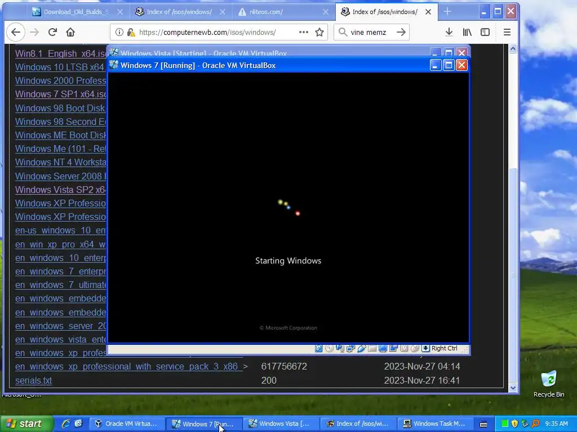Click the 9:35 AM taskbar clock
Viewport: 577px width, 432px height.
556,424
